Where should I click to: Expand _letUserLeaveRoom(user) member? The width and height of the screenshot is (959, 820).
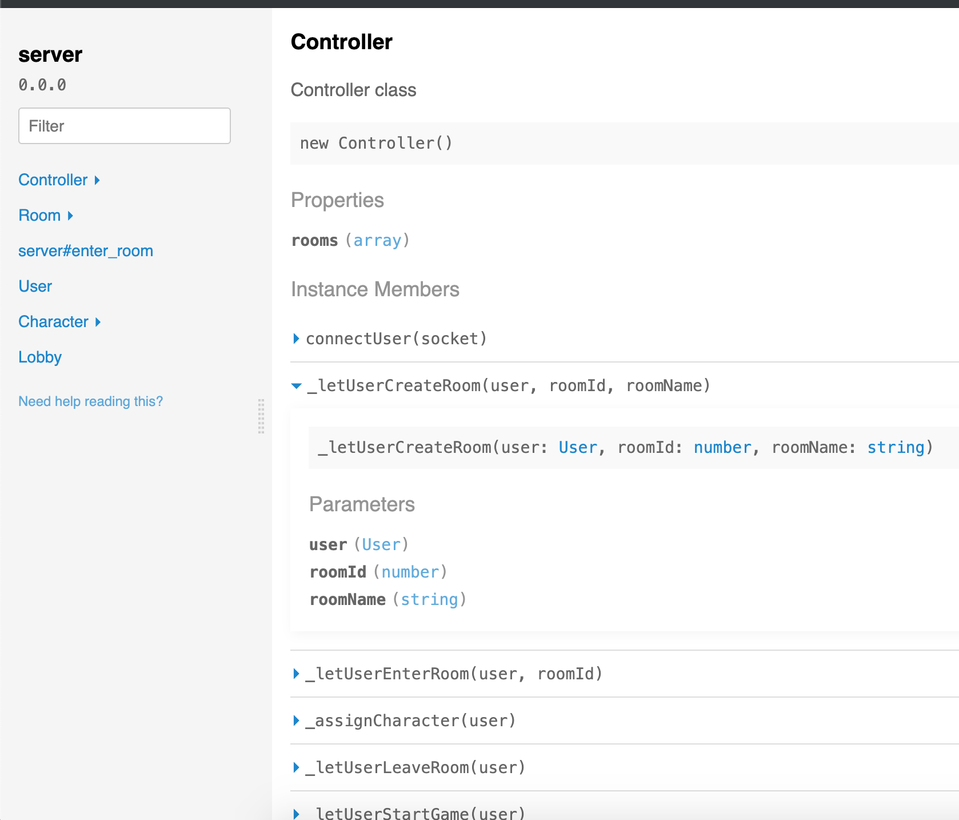(296, 767)
